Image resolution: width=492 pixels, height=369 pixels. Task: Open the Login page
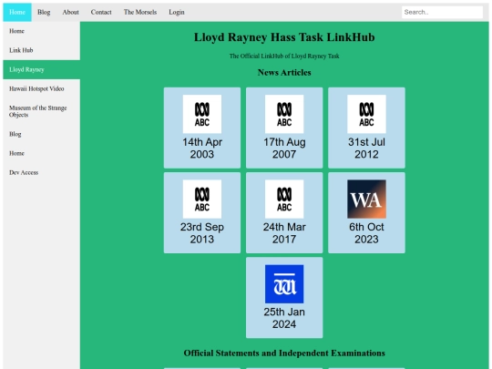[177, 12]
